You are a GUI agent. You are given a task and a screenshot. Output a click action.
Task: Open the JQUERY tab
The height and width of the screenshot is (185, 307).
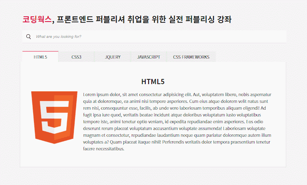coord(113,57)
